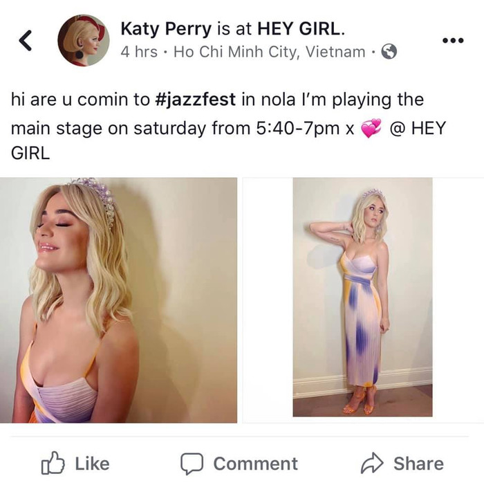This screenshot has height=485, width=484.
Task: Click the double hearts emoji in post
Action: click(x=371, y=129)
